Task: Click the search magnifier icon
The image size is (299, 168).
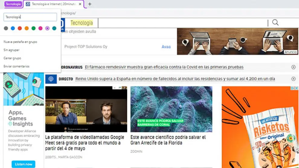Action: [x=275, y=23]
